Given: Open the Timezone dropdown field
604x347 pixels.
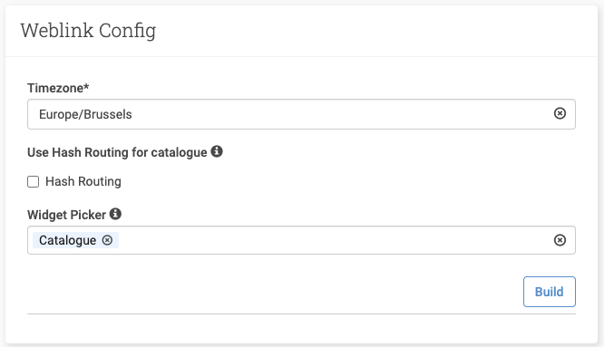Looking at the screenshot, I should (301, 114).
